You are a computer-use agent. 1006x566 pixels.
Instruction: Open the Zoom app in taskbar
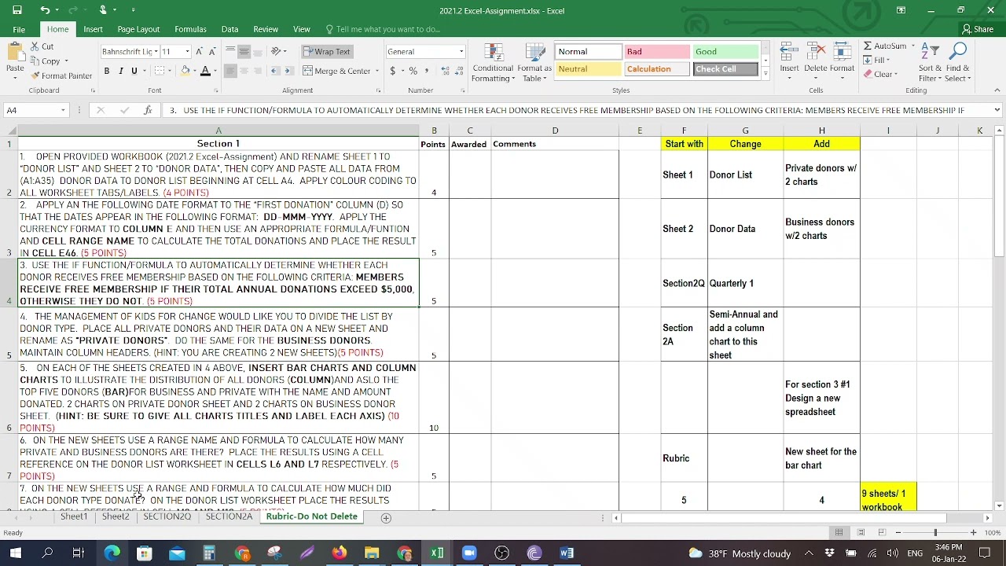(x=469, y=553)
